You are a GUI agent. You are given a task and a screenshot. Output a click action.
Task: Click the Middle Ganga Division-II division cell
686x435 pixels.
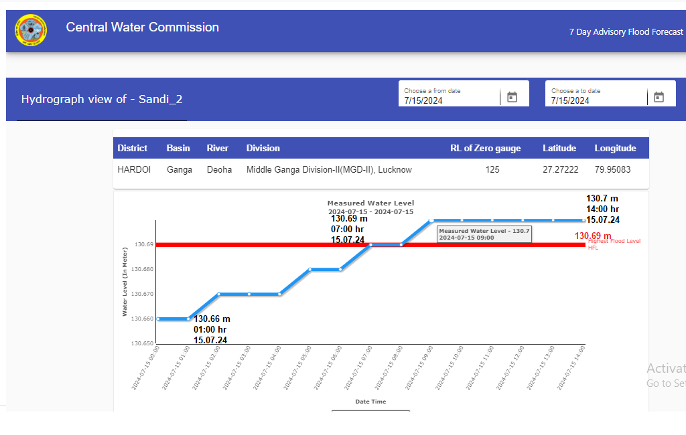point(329,170)
